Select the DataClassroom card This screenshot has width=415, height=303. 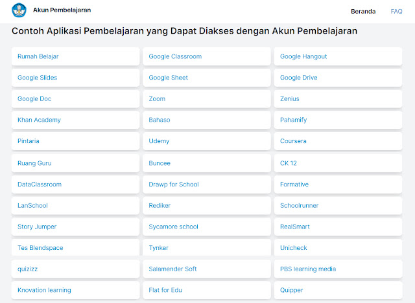pyautogui.click(x=75, y=185)
